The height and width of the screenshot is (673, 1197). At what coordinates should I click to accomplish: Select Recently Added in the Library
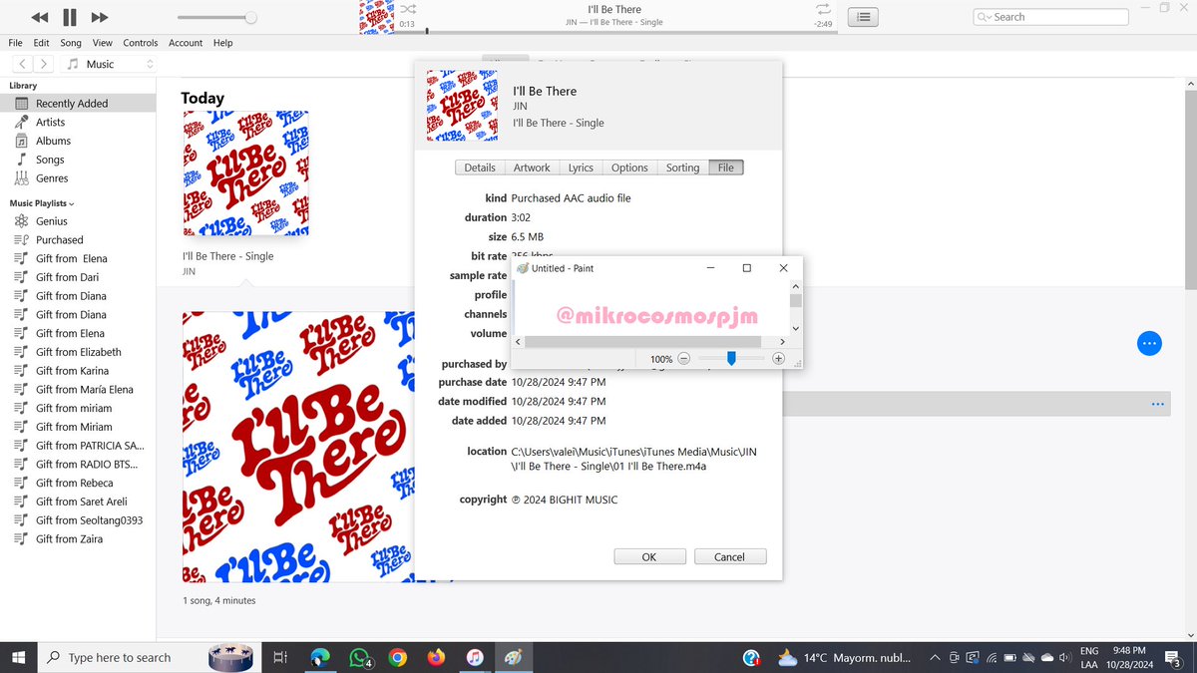[x=78, y=104]
